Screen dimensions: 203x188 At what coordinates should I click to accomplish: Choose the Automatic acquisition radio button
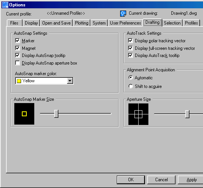coord(131,78)
